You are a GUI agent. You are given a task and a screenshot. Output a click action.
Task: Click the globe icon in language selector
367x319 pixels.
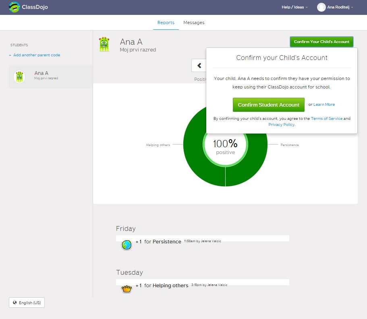tap(15, 303)
